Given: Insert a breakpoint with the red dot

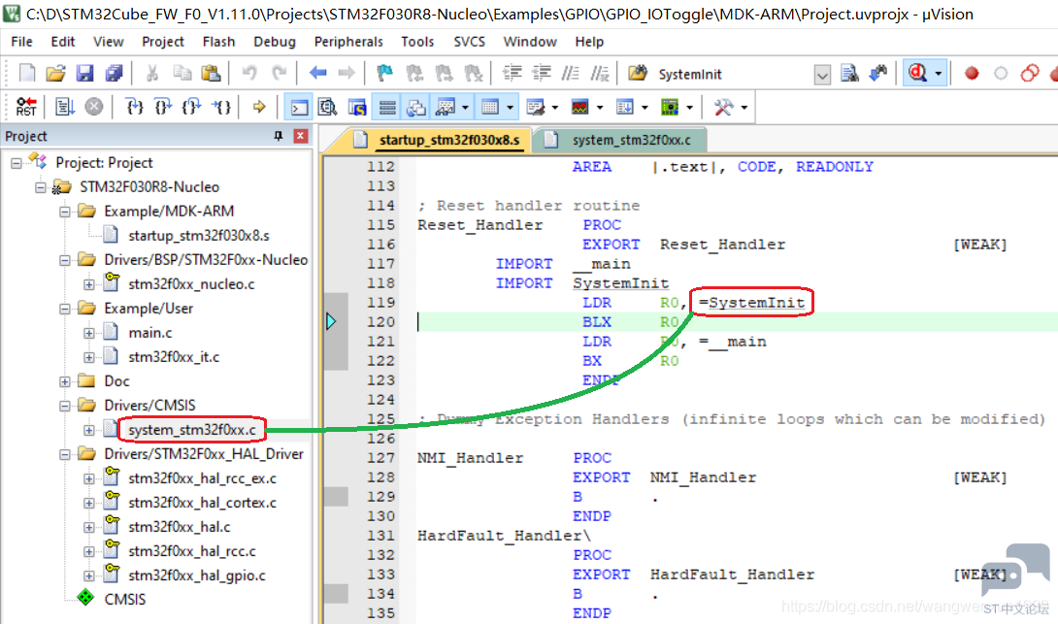Looking at the screenshot, I should tap(972, 73).
